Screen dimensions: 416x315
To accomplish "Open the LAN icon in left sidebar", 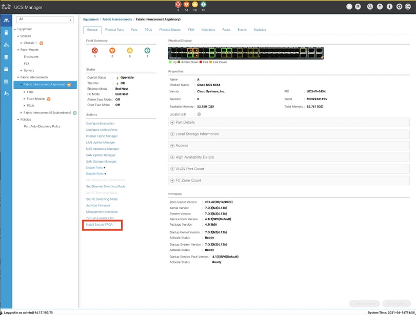I will (6, 45).
